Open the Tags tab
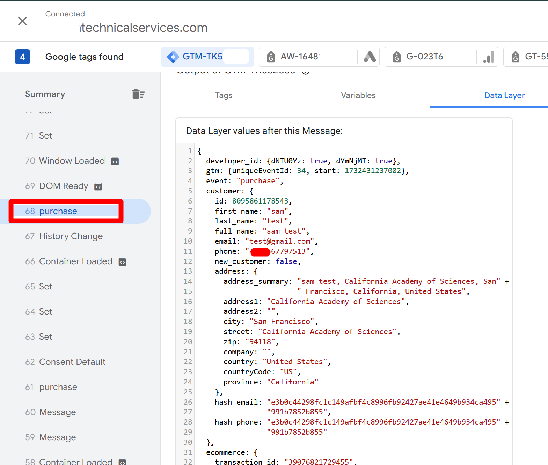 coord(224,95)
